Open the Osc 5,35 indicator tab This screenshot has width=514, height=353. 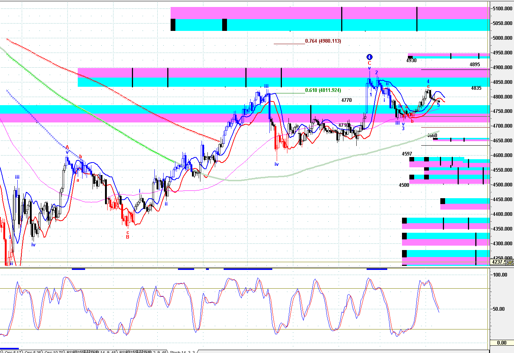tap(33, 352)
